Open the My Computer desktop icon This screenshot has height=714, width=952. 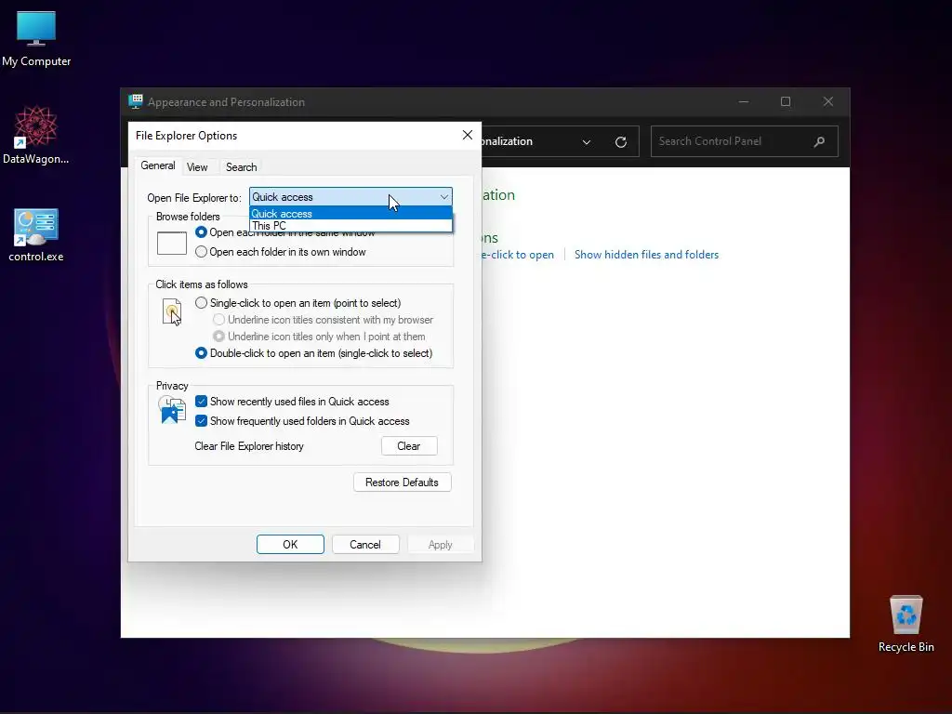(36, 39)
